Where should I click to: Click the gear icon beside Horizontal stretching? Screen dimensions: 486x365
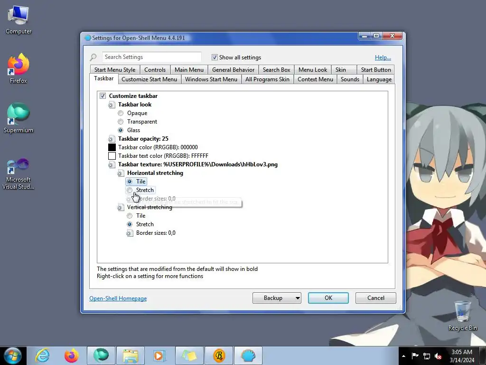point(121,173)
